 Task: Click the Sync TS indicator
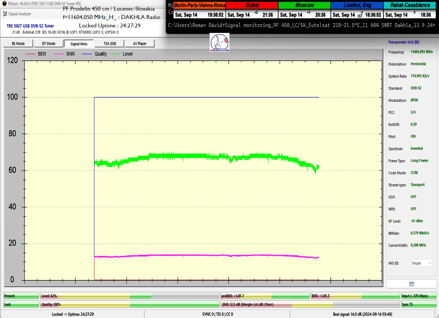tap(419, 304)
